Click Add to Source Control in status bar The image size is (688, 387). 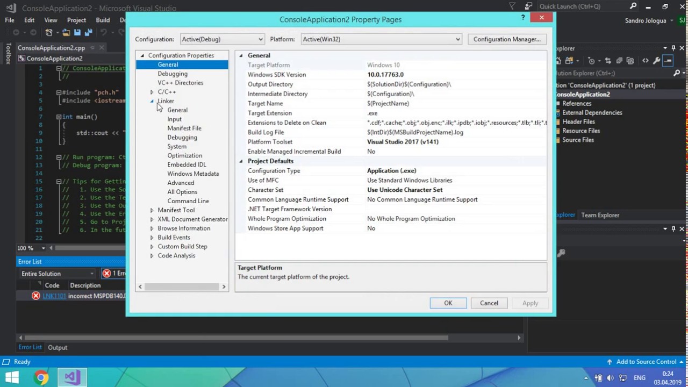coord(646,362)
